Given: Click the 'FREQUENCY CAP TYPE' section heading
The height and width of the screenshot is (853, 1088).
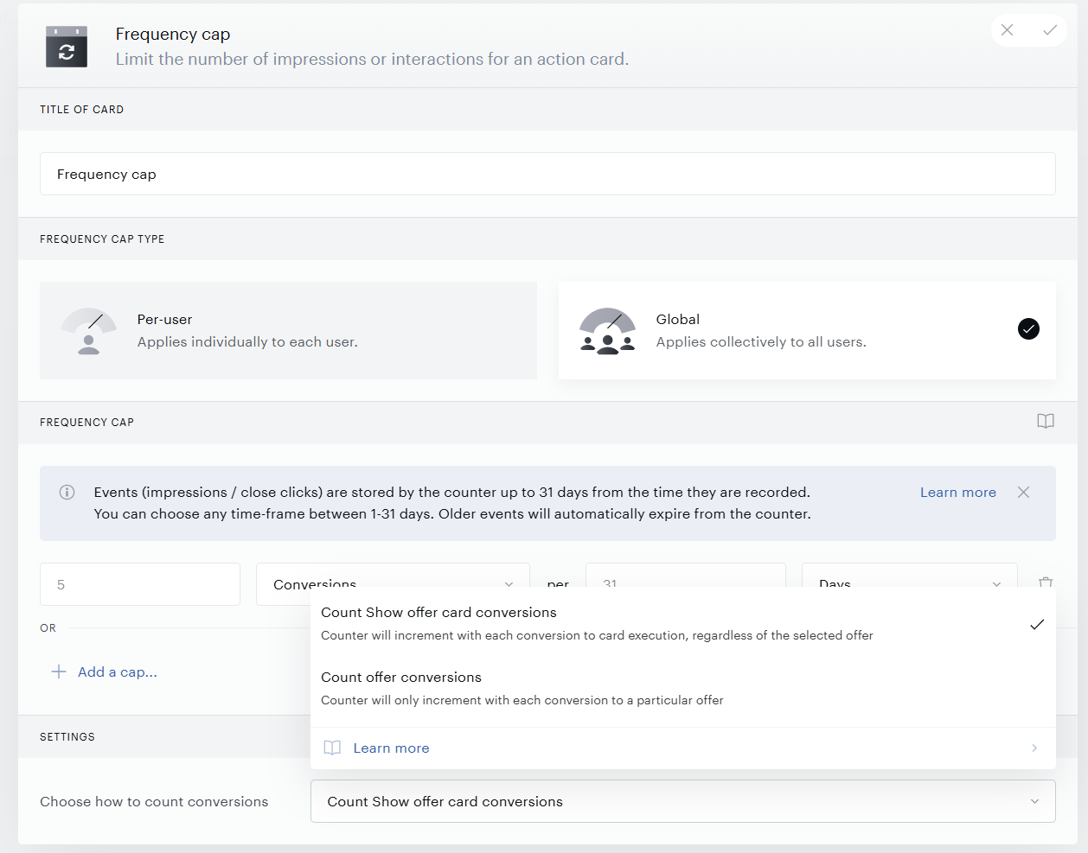Looking at the screenshot, I should [102, 239].
